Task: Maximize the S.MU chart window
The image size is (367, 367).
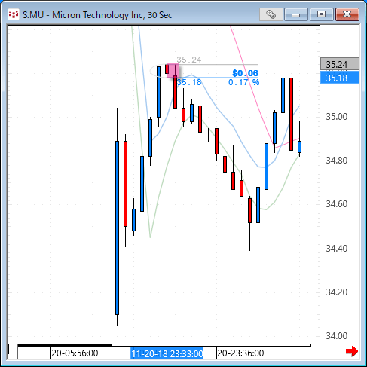Action: tap(322, 14)
